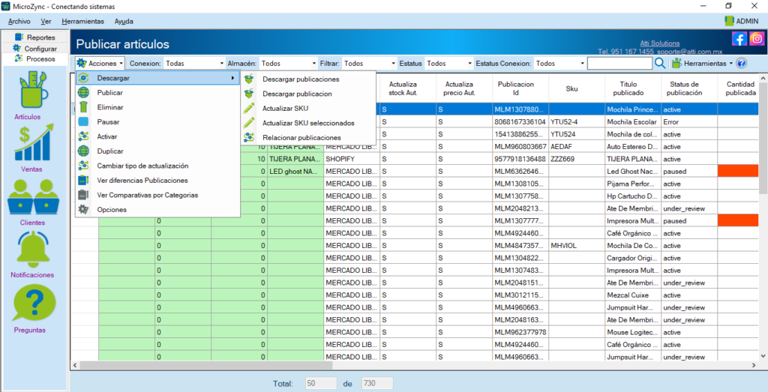Image resolution: width=768 pixels, height=392 pixels.
Task: Sort by Actualiza stock Aut. header
Action: 408,88
